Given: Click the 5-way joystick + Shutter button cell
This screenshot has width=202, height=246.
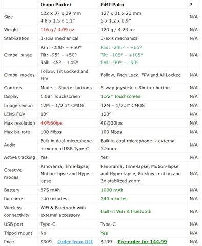Looking at the screenshot, I should 135,88.
